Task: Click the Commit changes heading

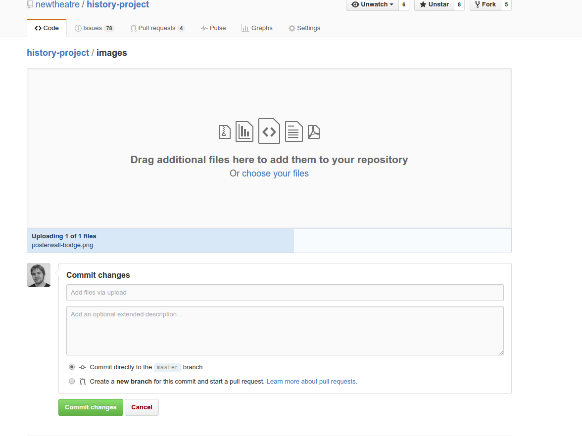Action: click(98, 275)
